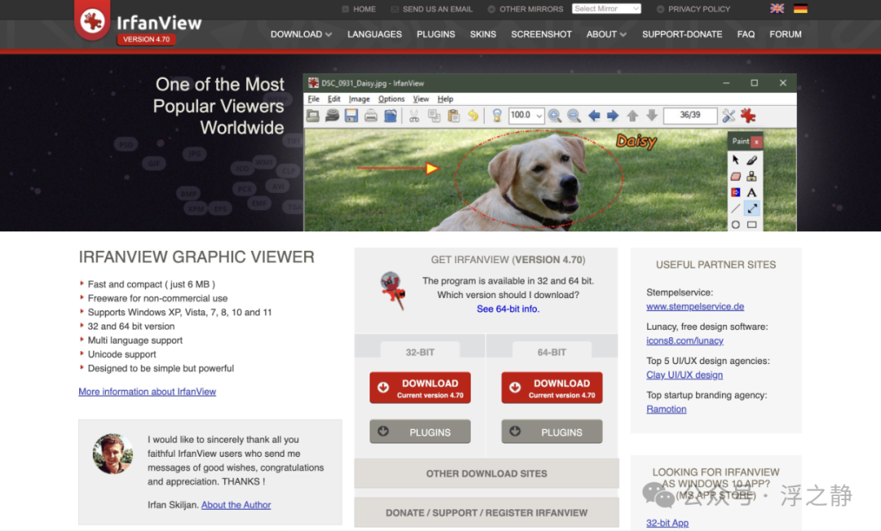881x531 pixels.
Task: Select the rectangle tool in Paint panel
Action: (x=752, y=225)
